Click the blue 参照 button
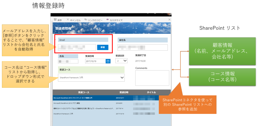Screen dimensions: 257x126 (x=102, y=47)
